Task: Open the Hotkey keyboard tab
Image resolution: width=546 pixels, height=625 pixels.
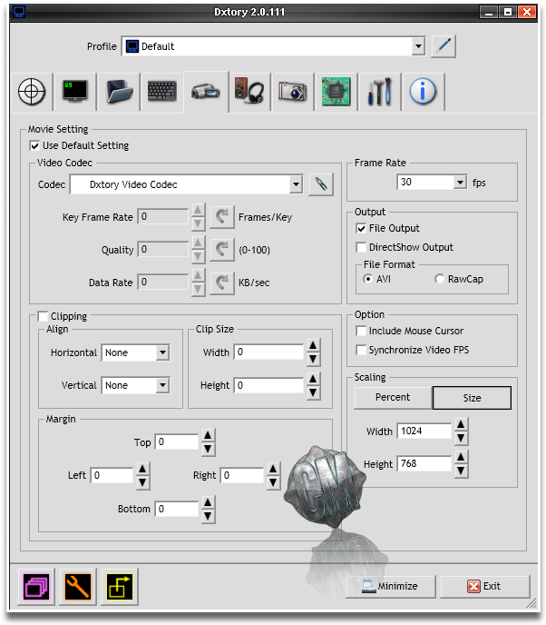Action: 162,92
